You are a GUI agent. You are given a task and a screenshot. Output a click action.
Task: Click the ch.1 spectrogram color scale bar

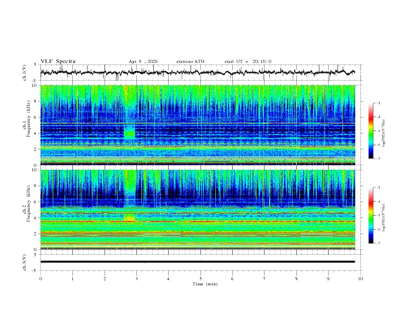(x=371, y=130)
